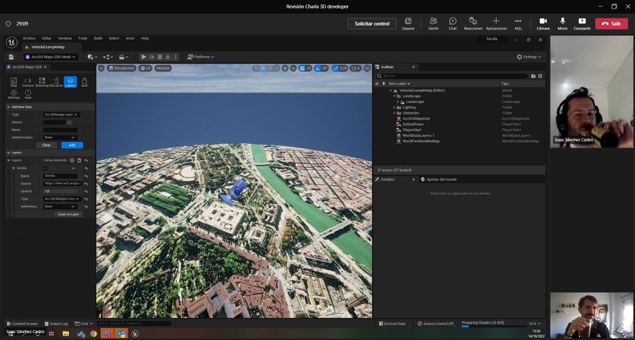Click the Clear button
635x340 pixels.
[47, 145]
